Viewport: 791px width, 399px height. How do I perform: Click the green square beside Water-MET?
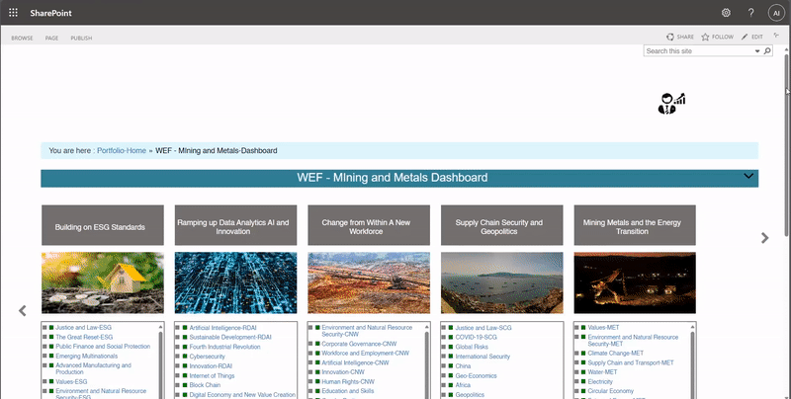point(583,371)
